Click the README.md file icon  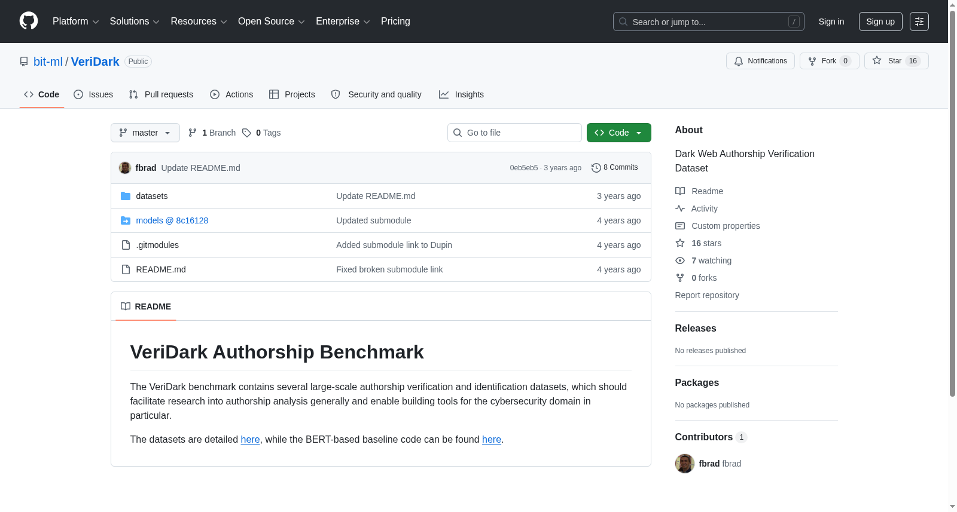(126, 269)
